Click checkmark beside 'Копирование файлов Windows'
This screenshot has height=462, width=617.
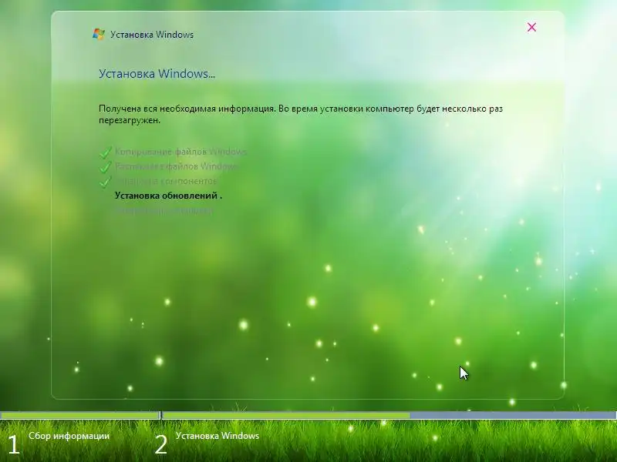[x=105, y=152]
